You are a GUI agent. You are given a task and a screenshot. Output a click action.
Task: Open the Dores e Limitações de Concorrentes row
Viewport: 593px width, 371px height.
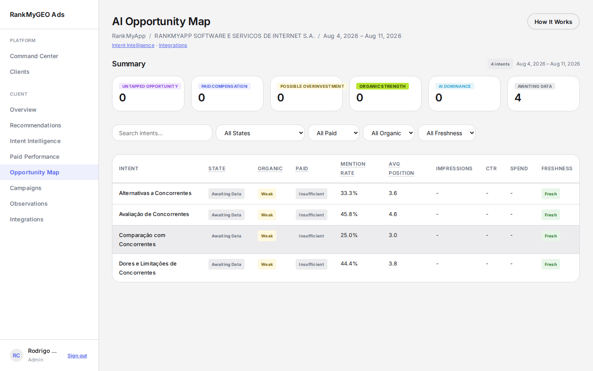click(x=346, y=268)
